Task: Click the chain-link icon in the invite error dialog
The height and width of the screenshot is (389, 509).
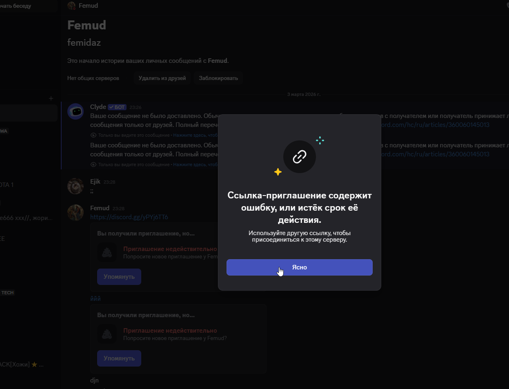Action: [x=300, y=157]
